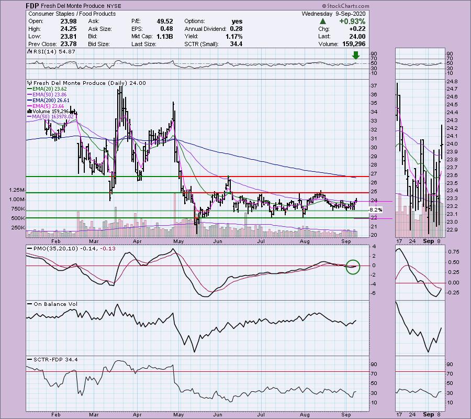The width and height of the screenshot is (471, 419).
Task: Click the P/E value 49.52
Action: 165,21
